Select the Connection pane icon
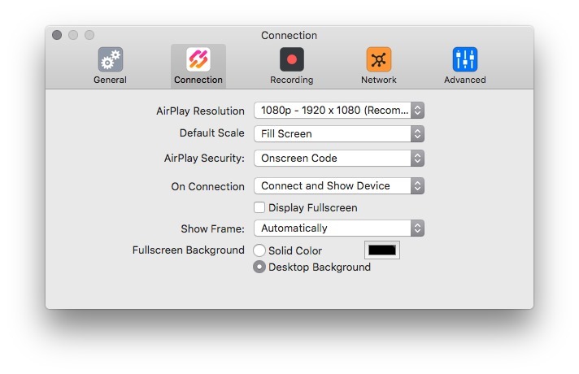 pos(198,59)
